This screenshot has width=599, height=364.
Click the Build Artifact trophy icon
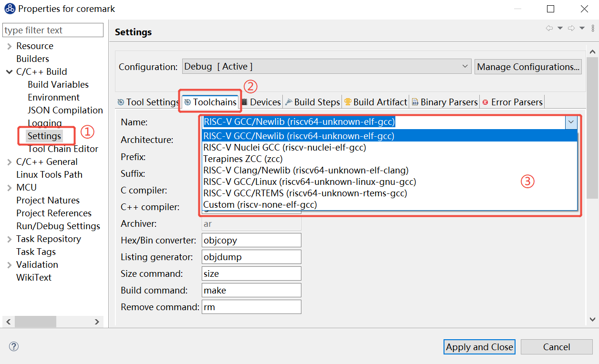point(348,102)
